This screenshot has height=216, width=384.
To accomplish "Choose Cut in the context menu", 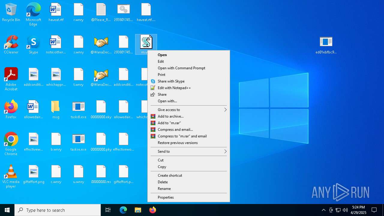I will click(x=189, y=160).
